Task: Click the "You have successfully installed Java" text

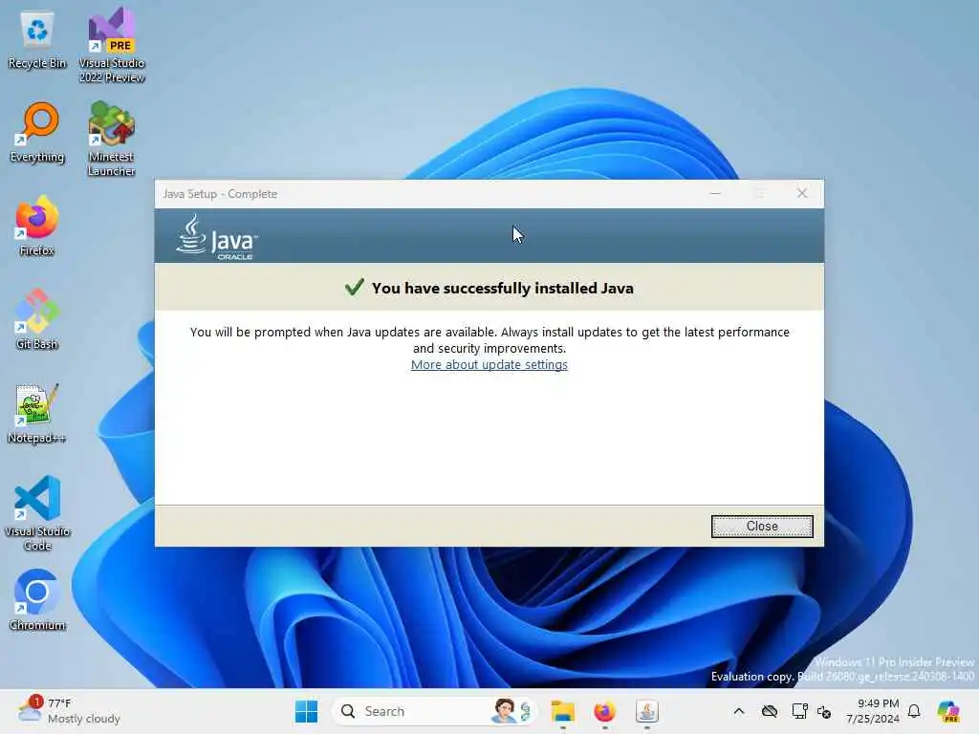Action: click(503, 288)
